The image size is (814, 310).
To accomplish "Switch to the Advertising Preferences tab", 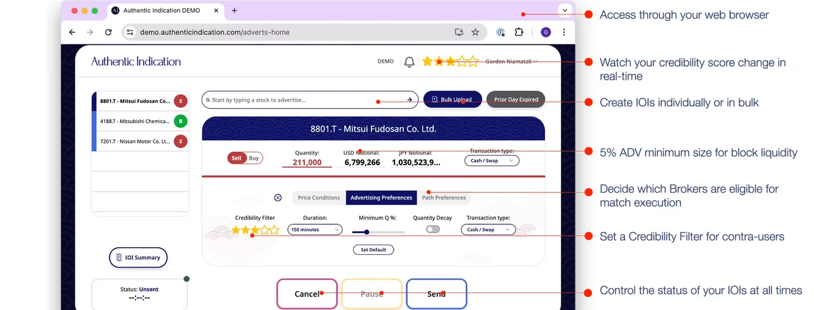I will [x=382, y=198].
